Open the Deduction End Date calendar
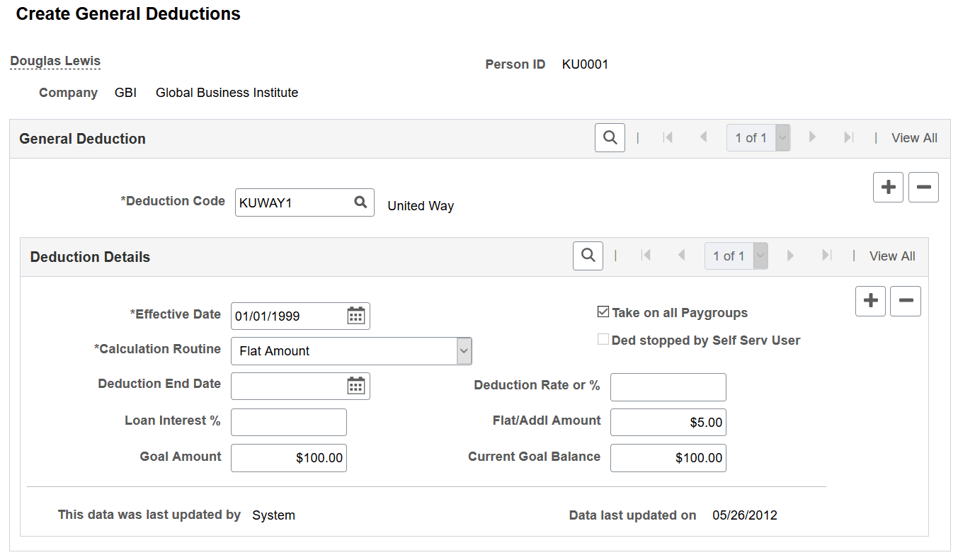 pyautogui.click(x=355, y=386)
